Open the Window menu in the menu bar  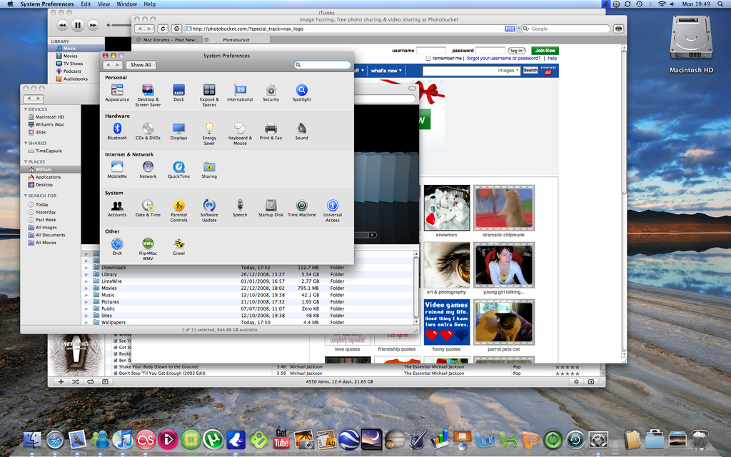point(127,4)
